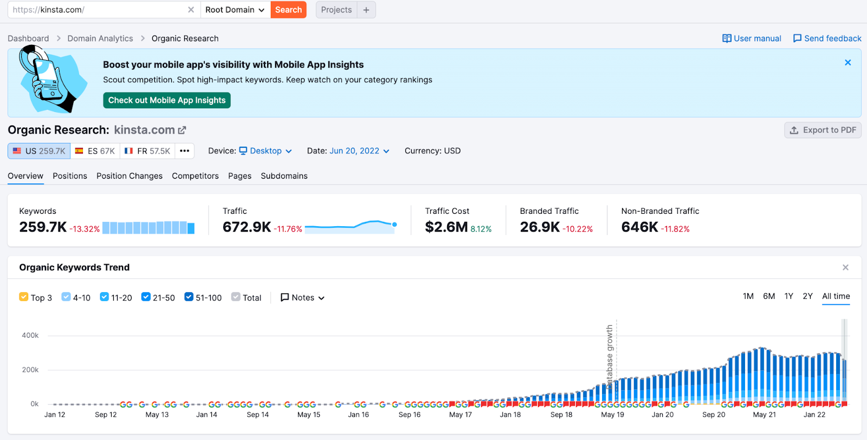Click the Send feedback speech bubble icon

[x=797, y=38]
